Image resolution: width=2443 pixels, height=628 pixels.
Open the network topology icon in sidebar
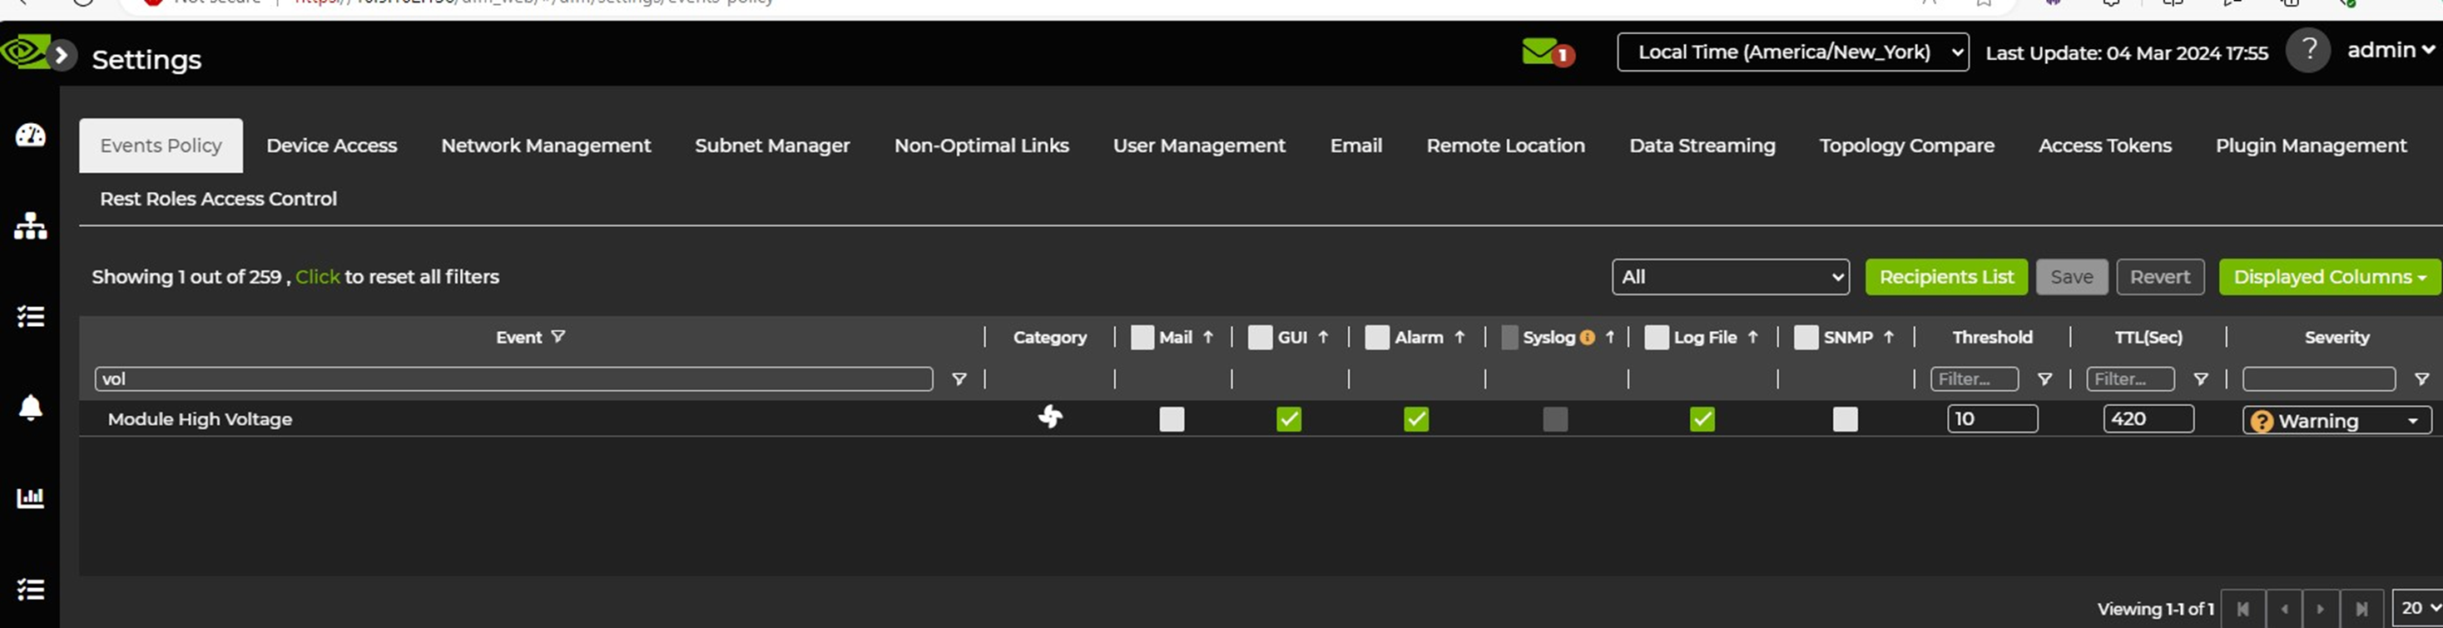click(x=30, y=225)
